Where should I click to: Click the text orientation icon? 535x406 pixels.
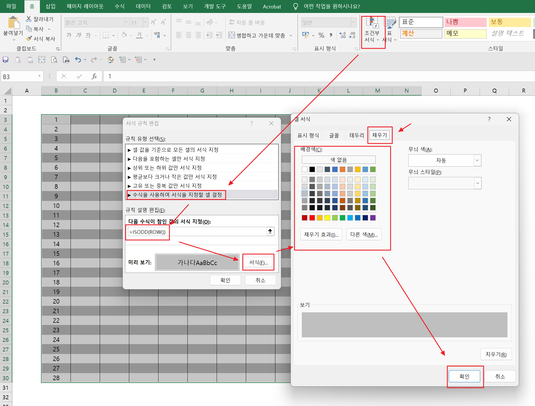(x=210, y=22)
